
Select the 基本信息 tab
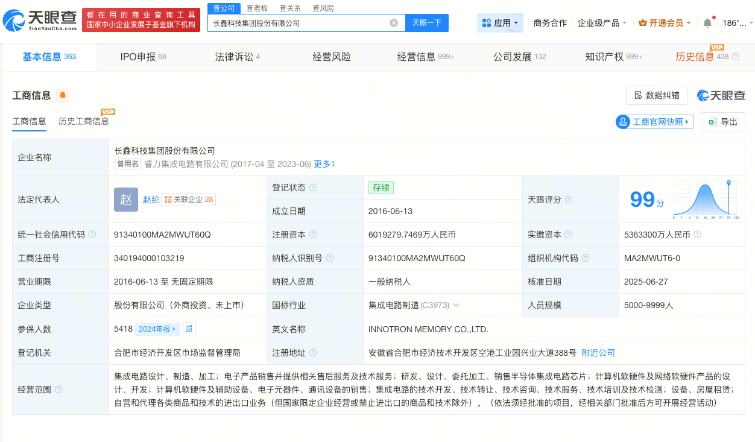pos(49,57)
